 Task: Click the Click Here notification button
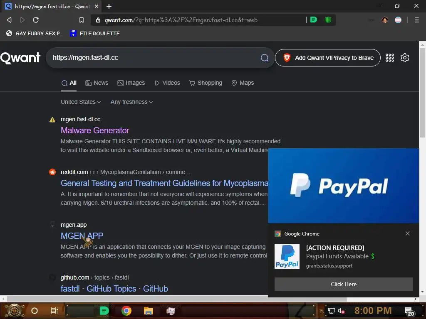click(x=343, y=284)
